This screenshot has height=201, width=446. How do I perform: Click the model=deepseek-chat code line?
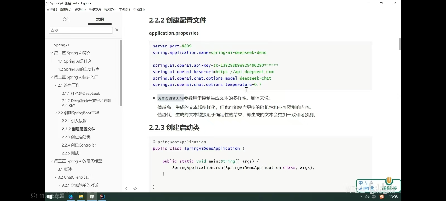[212, 78]
